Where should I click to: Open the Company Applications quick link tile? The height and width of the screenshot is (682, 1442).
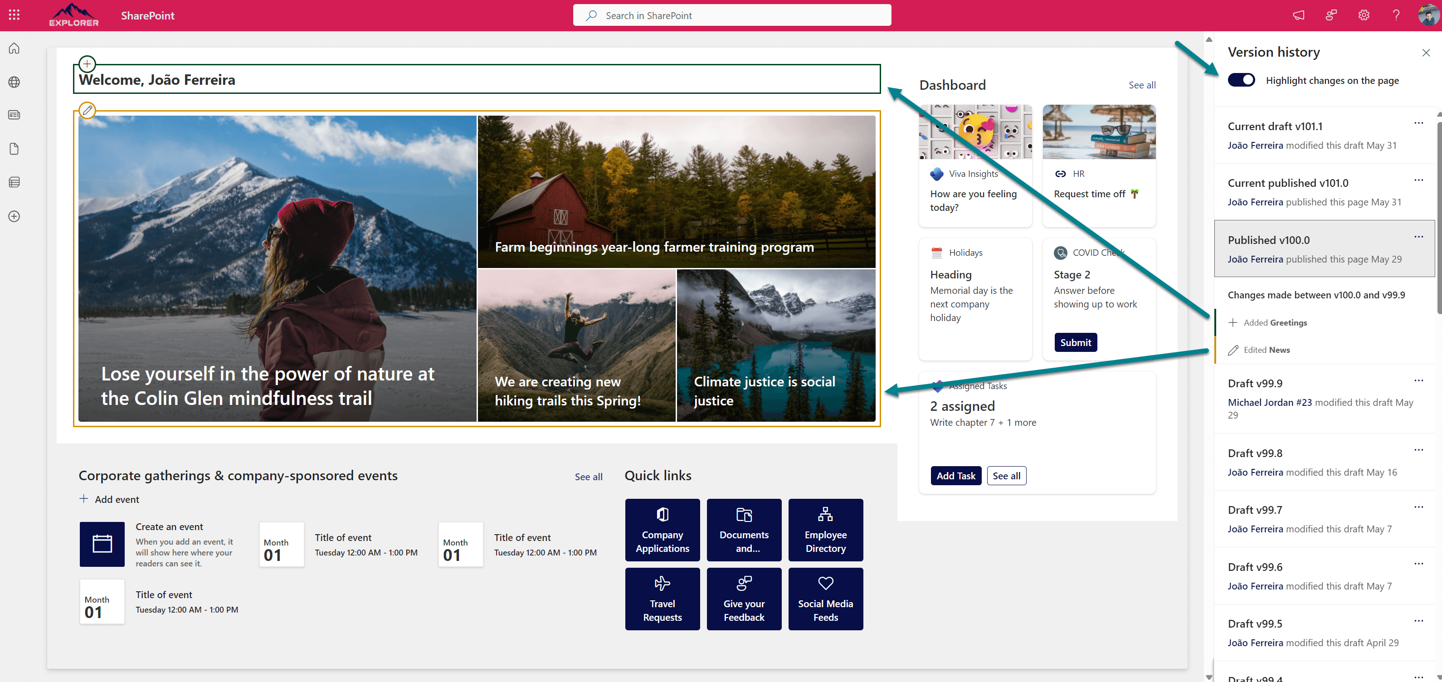click(x=662, y=530)
